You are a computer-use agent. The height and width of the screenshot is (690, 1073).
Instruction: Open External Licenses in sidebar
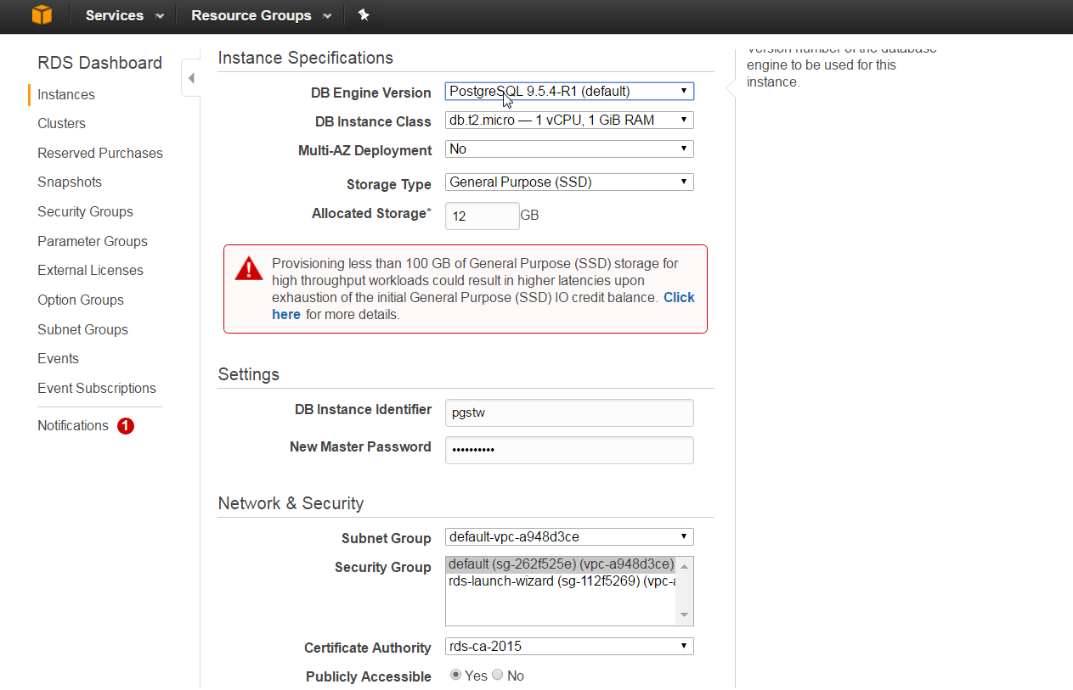(x=90, y=270)
